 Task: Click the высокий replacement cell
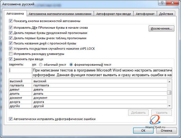pyautogui.click(x=100, y=81)
